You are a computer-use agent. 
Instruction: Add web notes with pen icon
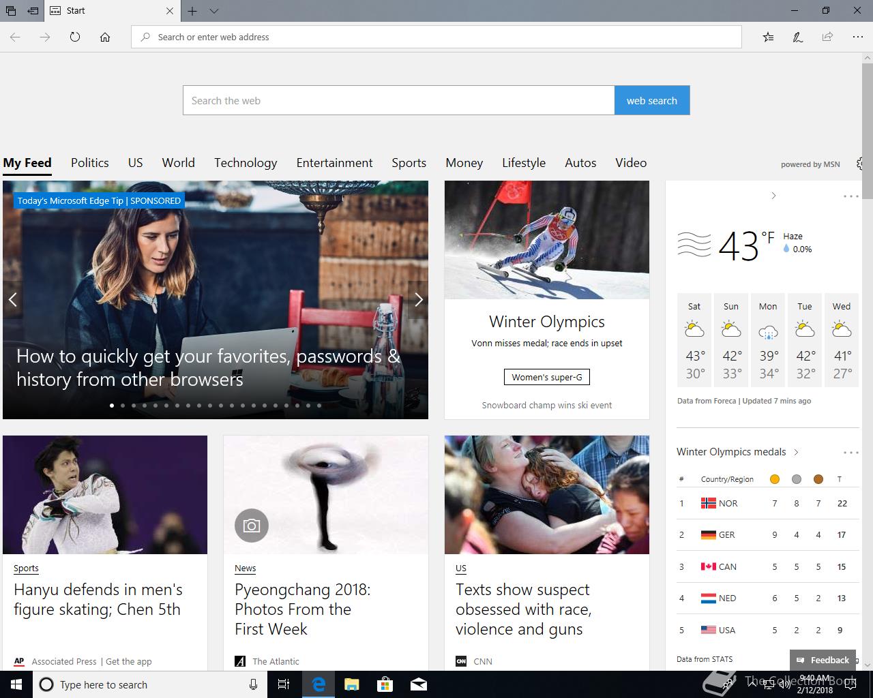click(798, 37)
